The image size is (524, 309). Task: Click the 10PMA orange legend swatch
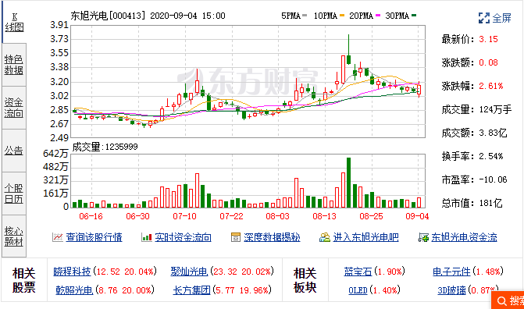pos(342,16)
